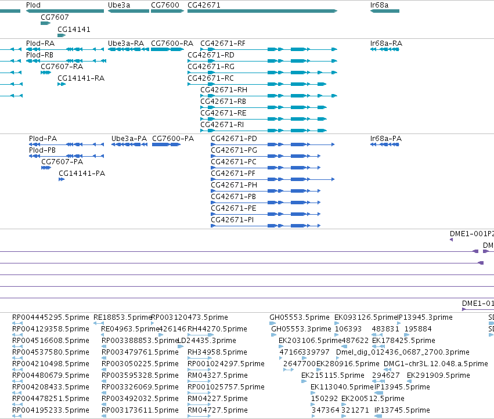Click EST EK291909.5prime
The height and width of the screenshot is (419, 494).
coord(438,375)
